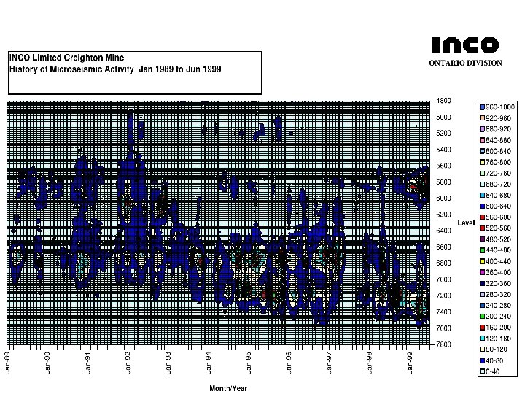
Task: Select the 4800 level axis value
Action: [443, 101]
